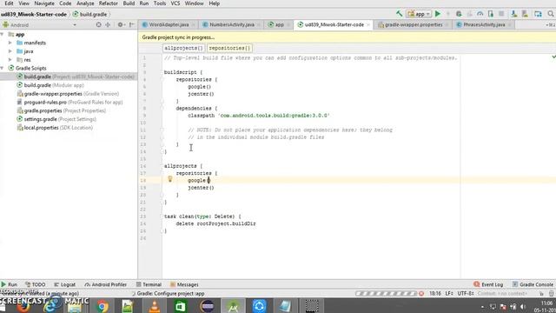Open the Logcat tool window
Screen dimensions: 556x313
[64, 284]
